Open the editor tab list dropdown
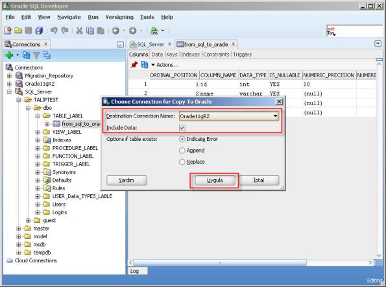The image size is (386, 287). pos(378,44)
